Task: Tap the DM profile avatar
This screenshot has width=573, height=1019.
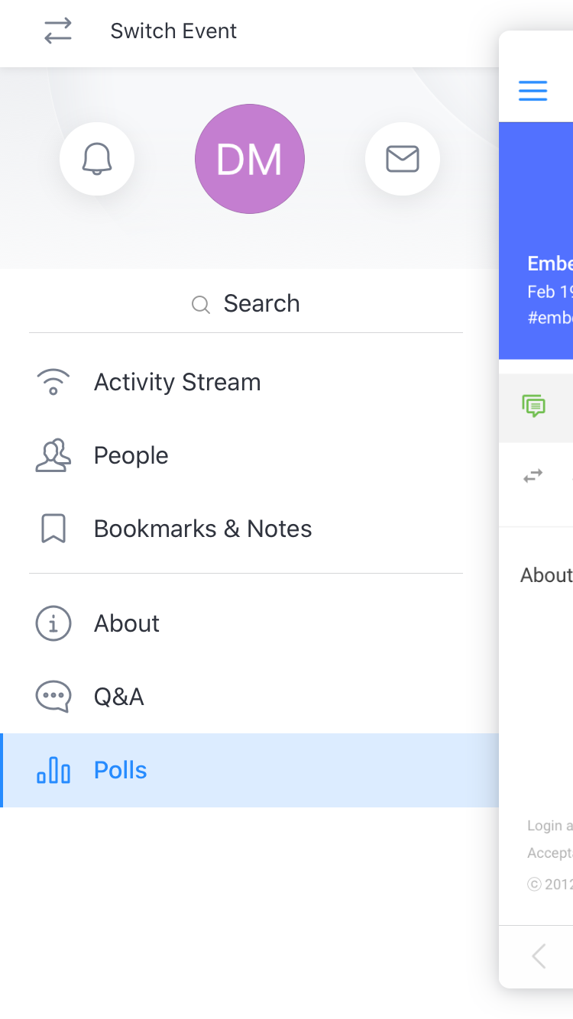Action: (250, 159)
